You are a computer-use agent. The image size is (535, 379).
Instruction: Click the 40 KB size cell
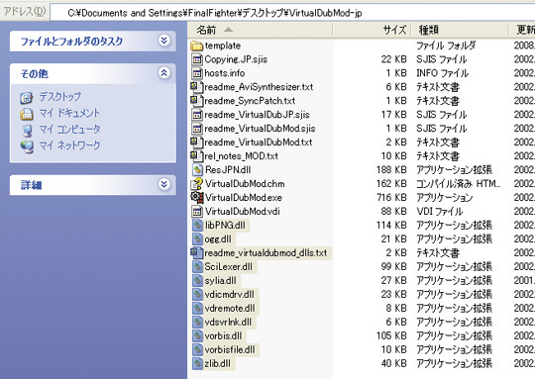click(x=394, y=364)
